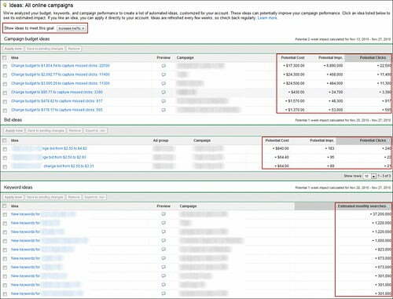The width and height of the screenshot is (393, 299).
Task: Click Apply now under Keyword ideas
Action: pos(13,197)
